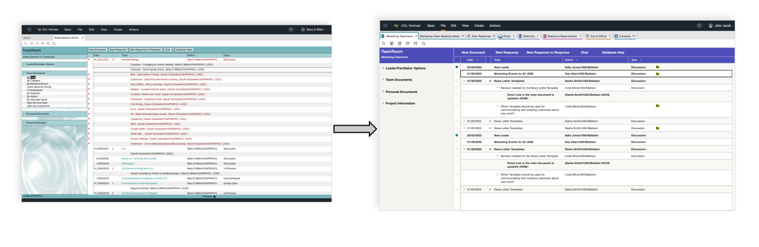
Task: Click the HCL Nomad logo in left window
Action: click(x=39, y=29)
